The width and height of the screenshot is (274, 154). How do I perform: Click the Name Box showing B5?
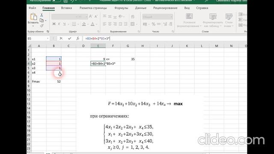[x=37, y=38]
